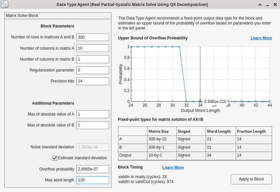
Task: Select the Max word length field
Action: click(93, 180)
